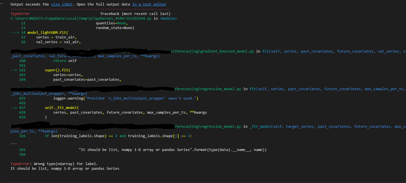Screen dimensions: 406x183
Task: Click the dashed red separator line
Action: [90, 9]
